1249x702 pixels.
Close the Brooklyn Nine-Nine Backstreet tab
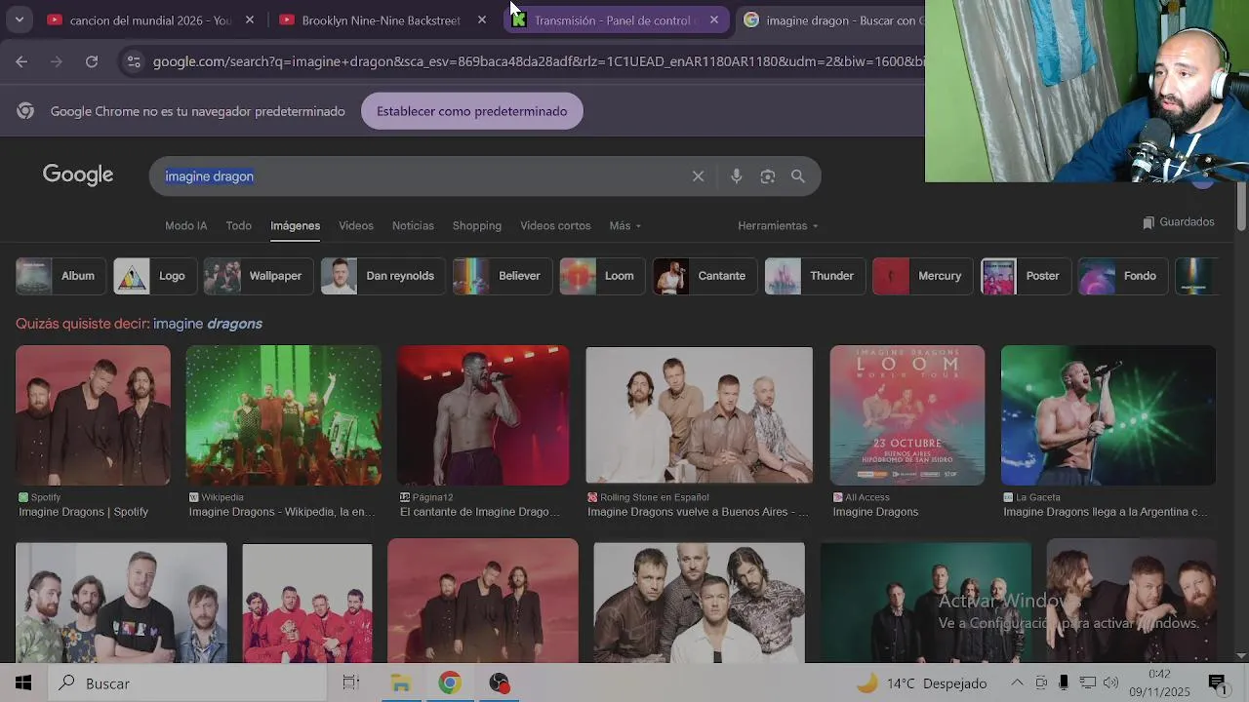tap(482, 19)
